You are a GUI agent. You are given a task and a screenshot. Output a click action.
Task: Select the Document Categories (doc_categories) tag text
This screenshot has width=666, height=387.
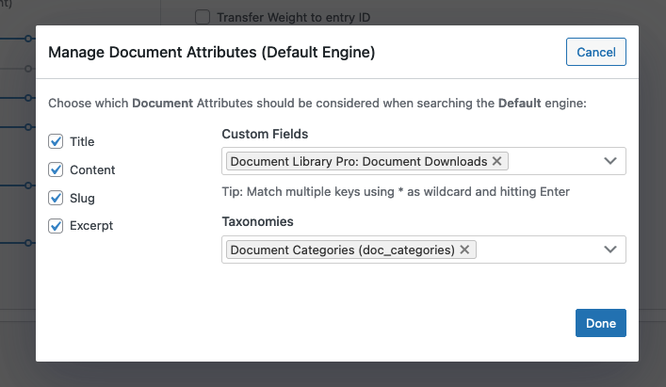(342, 250)
